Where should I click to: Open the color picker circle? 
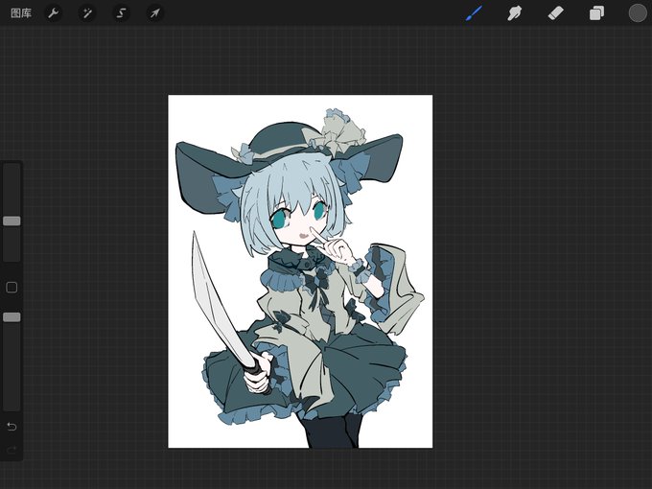pos(638,13)
